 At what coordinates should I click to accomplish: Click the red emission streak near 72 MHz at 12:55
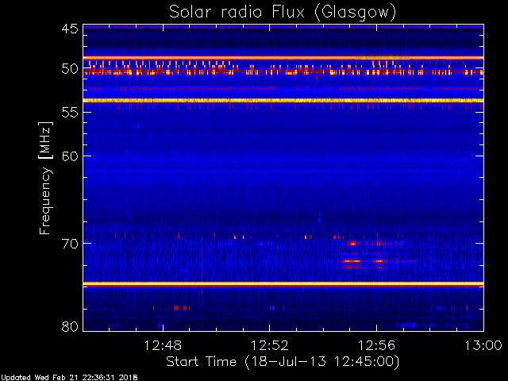[352, 261]
